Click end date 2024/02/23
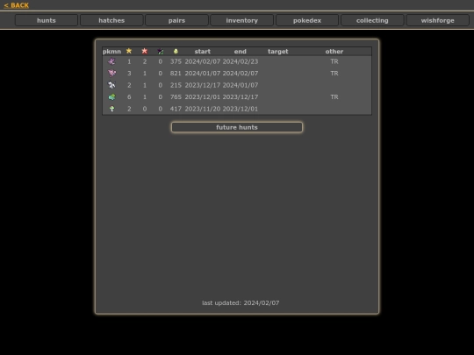This screenshot has height=355, width=474. pos(241,61)
